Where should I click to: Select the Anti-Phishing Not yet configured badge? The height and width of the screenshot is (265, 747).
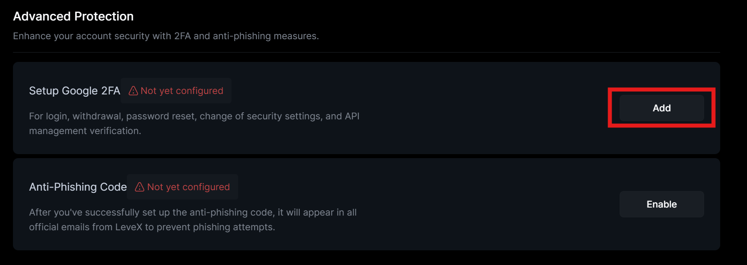[183, 187]
